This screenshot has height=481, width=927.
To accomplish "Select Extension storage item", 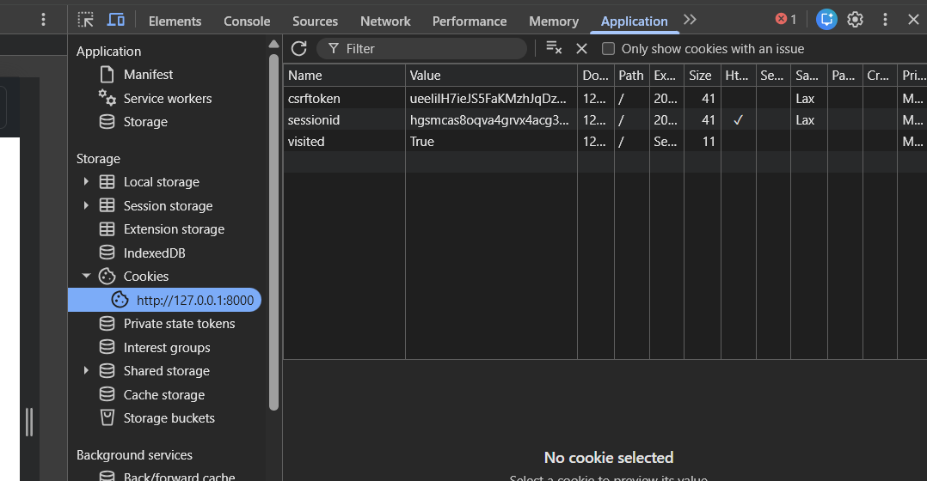I will coord(174,229).
